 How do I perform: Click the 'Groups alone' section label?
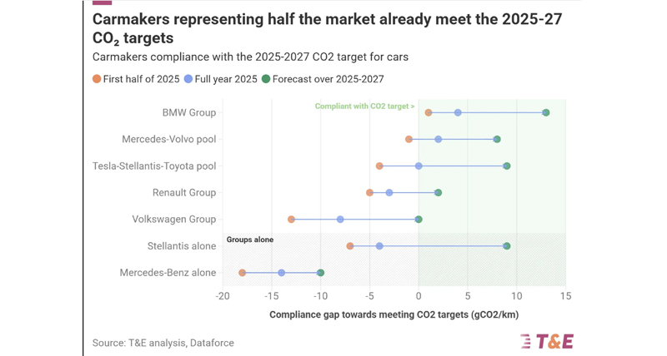click(249, 240)
